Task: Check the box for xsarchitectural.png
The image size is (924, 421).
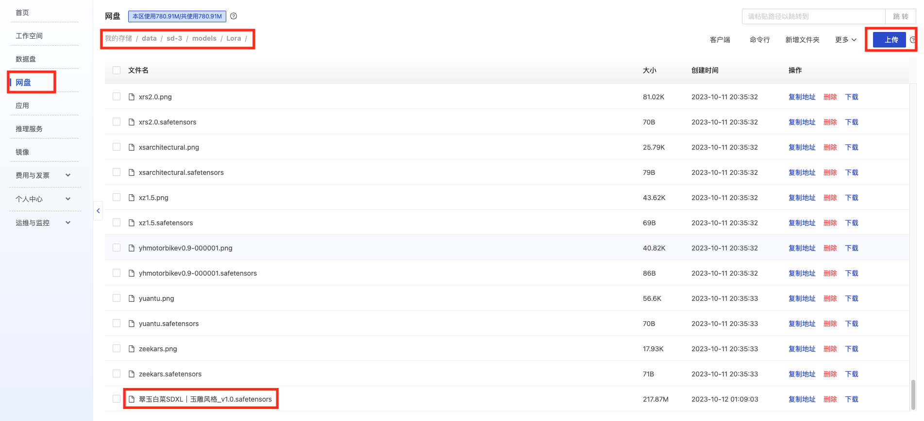Action: click(117, 147)
